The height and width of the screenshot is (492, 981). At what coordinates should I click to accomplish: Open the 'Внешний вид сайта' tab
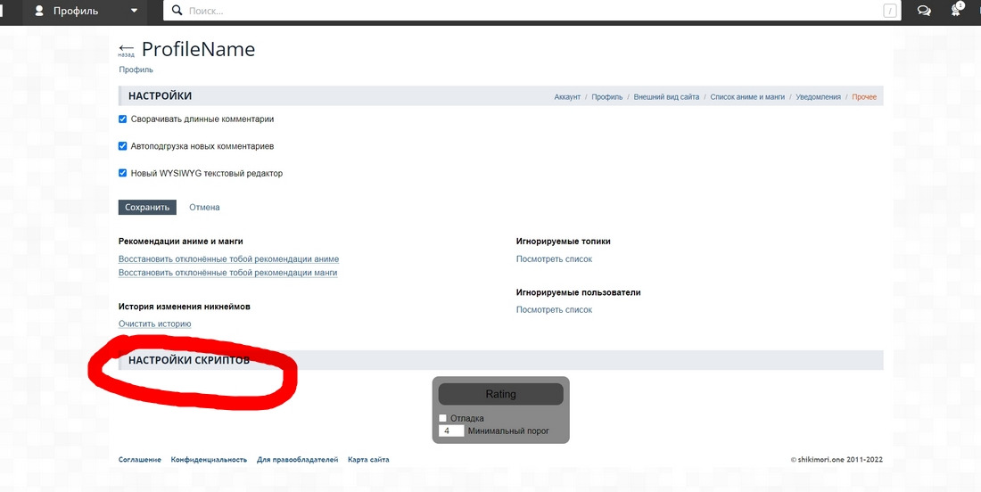tap(666, 96)
